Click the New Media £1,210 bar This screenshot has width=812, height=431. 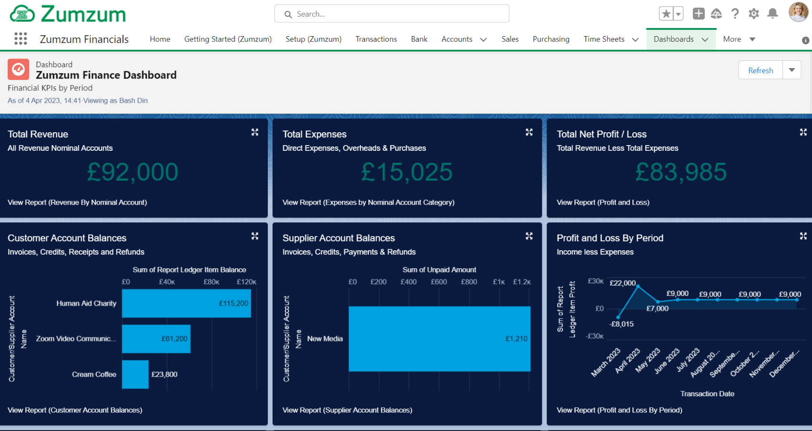(x=439, y=339)
